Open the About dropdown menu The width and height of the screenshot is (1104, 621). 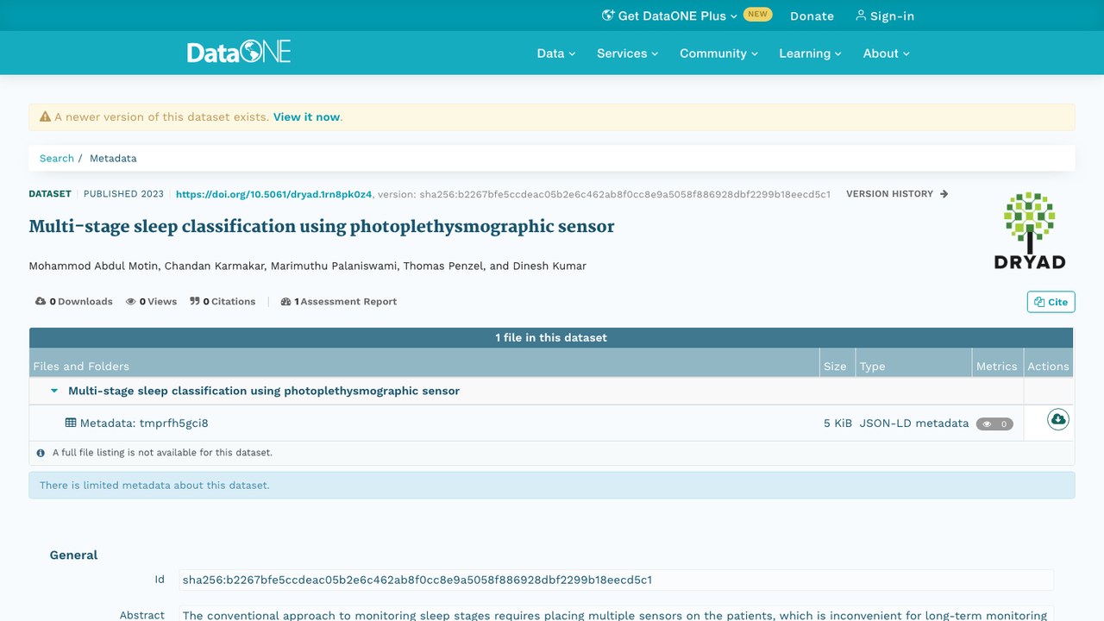tap(887, 53)
